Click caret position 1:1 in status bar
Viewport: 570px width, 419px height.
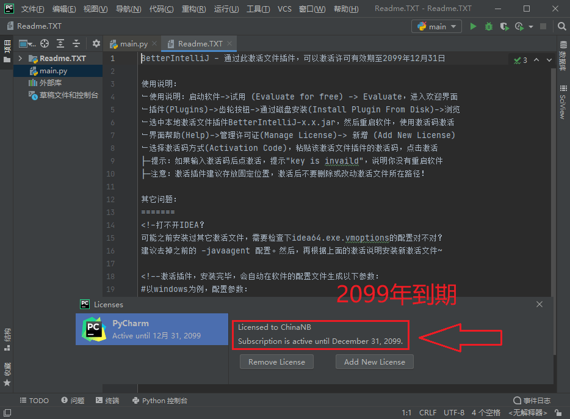pyautogui.click(x=406, y=412)
